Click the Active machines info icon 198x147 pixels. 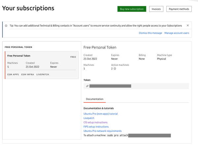tap(115, 69)
